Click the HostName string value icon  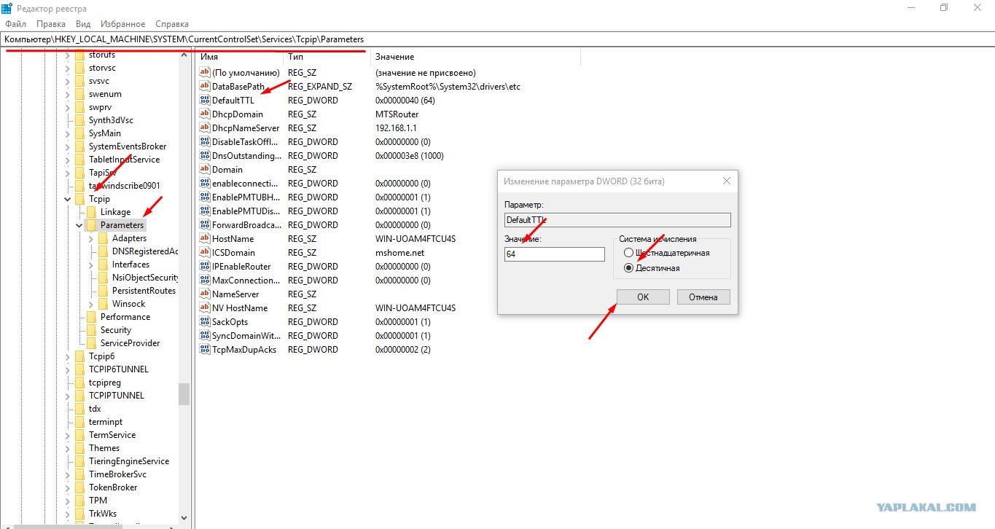click(205, 239)
